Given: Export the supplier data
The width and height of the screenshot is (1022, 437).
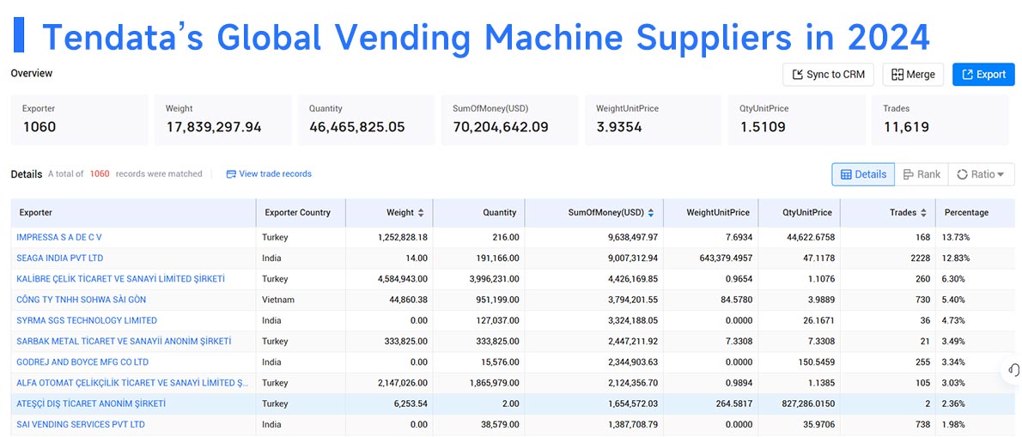Looking at the screenshot, I should point(983,74).
